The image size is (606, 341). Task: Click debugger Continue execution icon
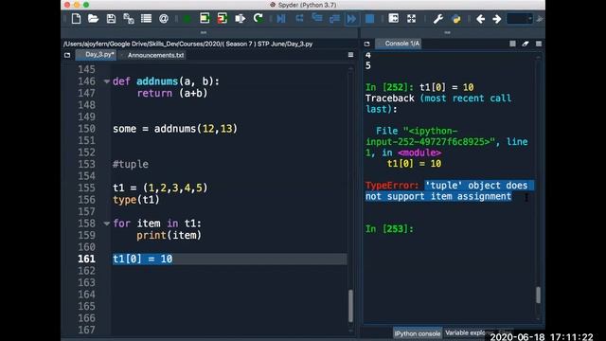[x=351, y=19]
